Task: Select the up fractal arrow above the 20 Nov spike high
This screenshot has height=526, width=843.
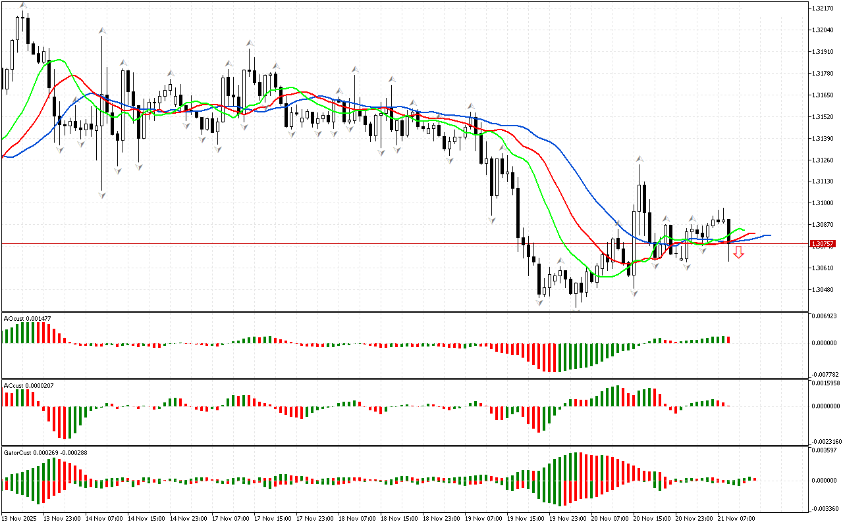Action: coord(639,159)
